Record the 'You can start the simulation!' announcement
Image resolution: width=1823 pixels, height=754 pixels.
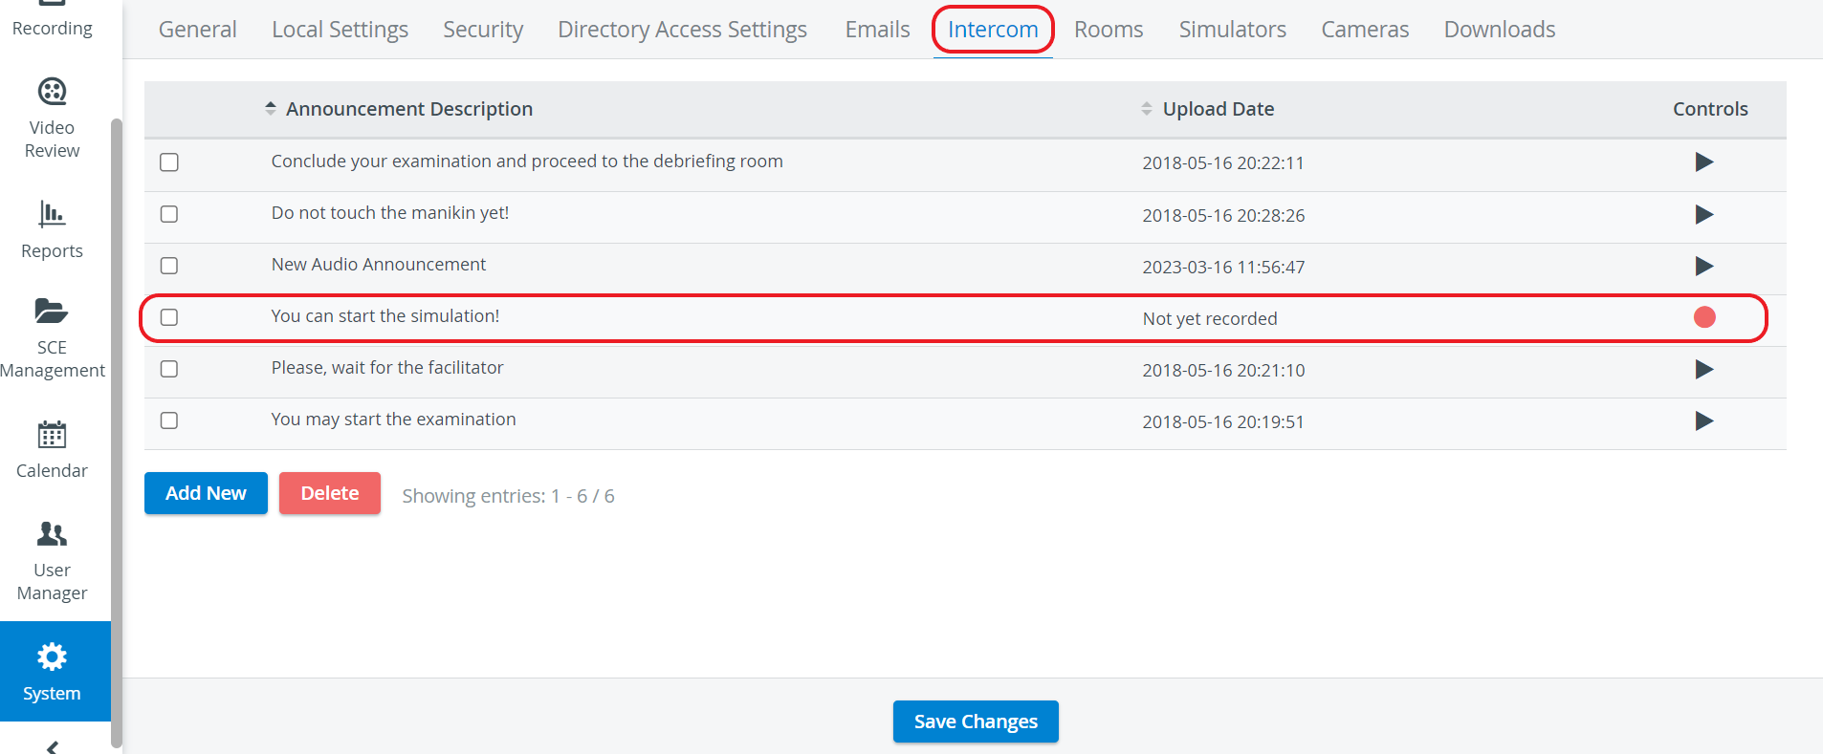(x=1704, y=317)
